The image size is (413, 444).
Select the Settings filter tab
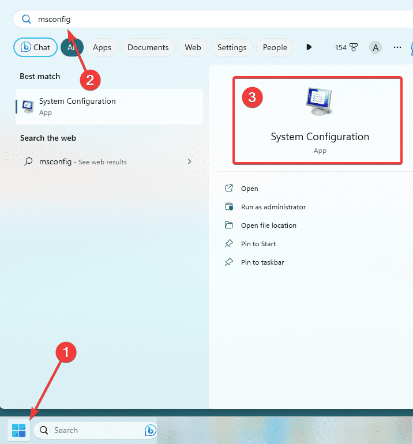pyautogui.click(x=232, y=47)
